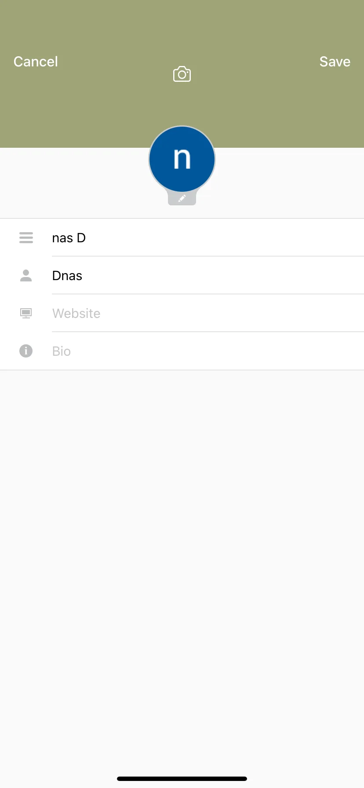
Task: Tap the monitor icon beside Website
Action: [x=26, y=314]
